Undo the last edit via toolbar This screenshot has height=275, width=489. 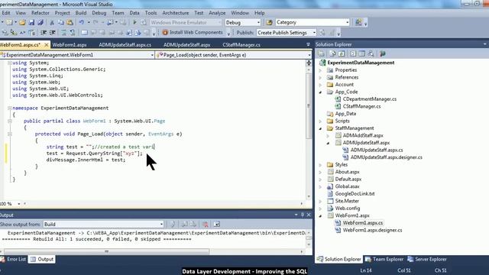point(82,22)
